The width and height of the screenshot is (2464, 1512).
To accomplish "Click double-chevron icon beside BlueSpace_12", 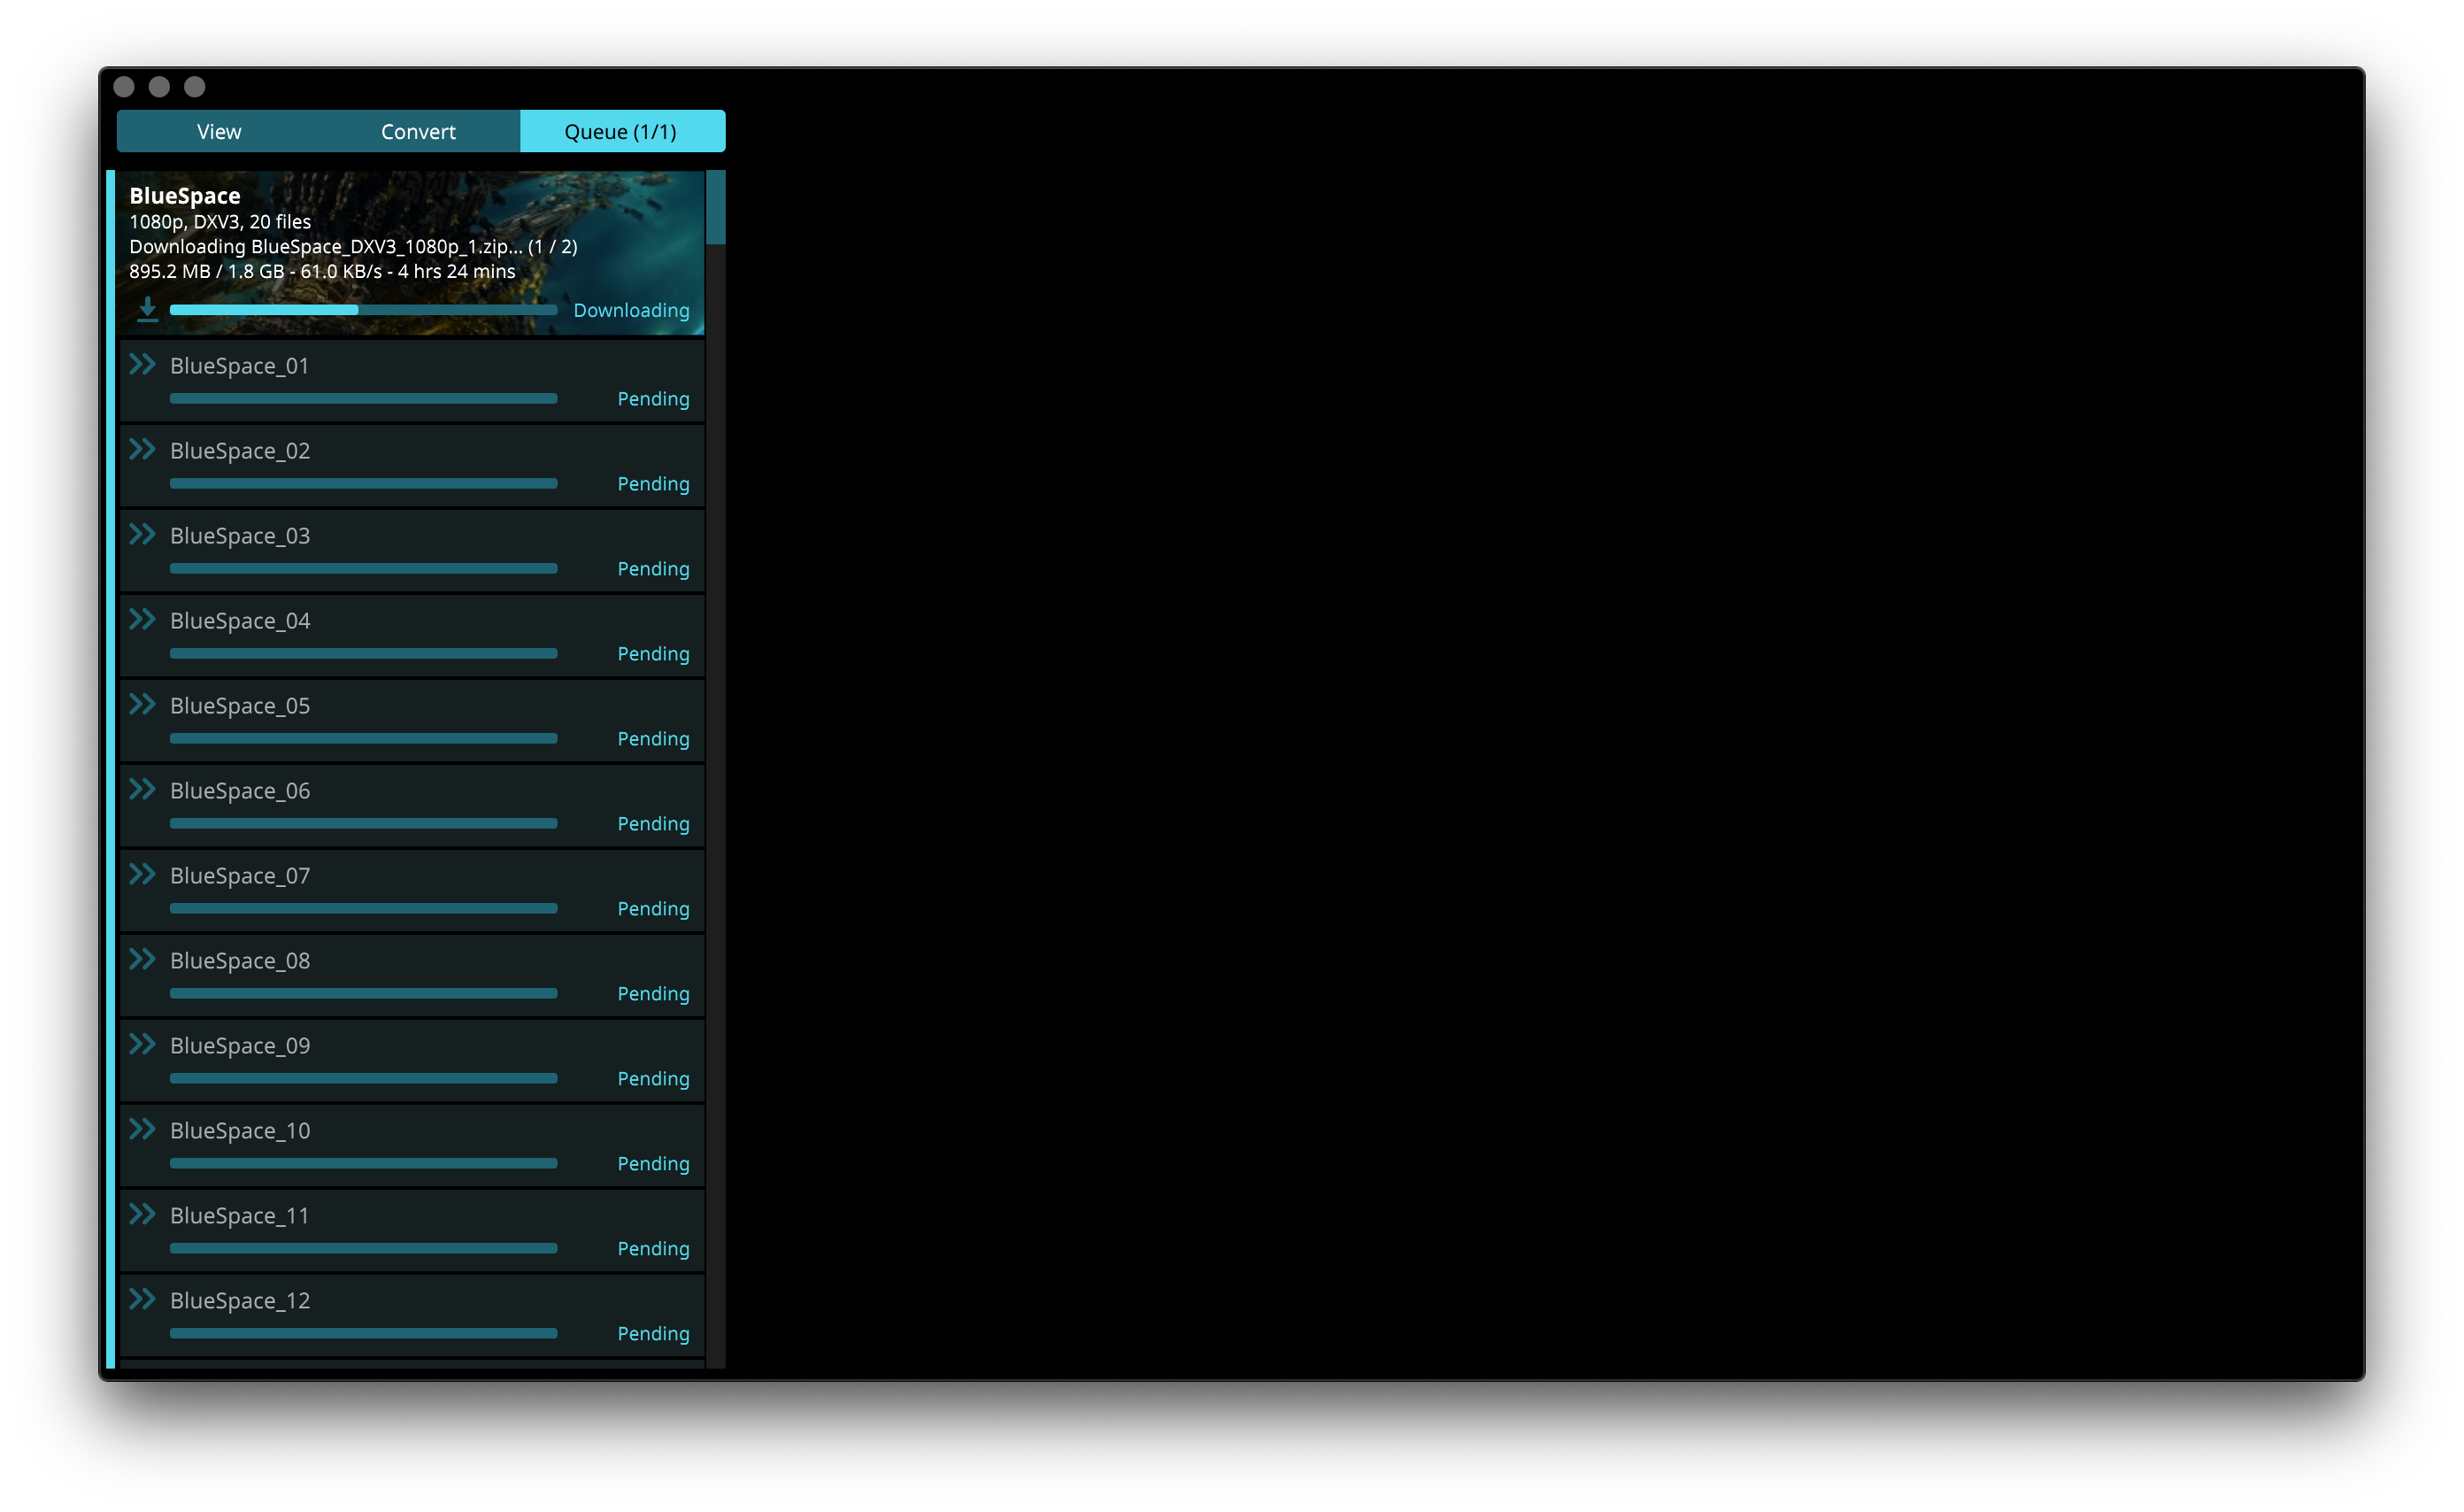I will click(x=142, y=1299).
